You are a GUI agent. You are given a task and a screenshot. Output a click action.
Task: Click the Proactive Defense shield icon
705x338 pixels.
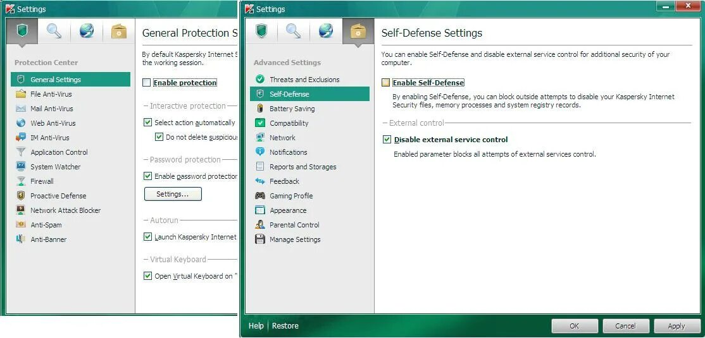point(21,196)
